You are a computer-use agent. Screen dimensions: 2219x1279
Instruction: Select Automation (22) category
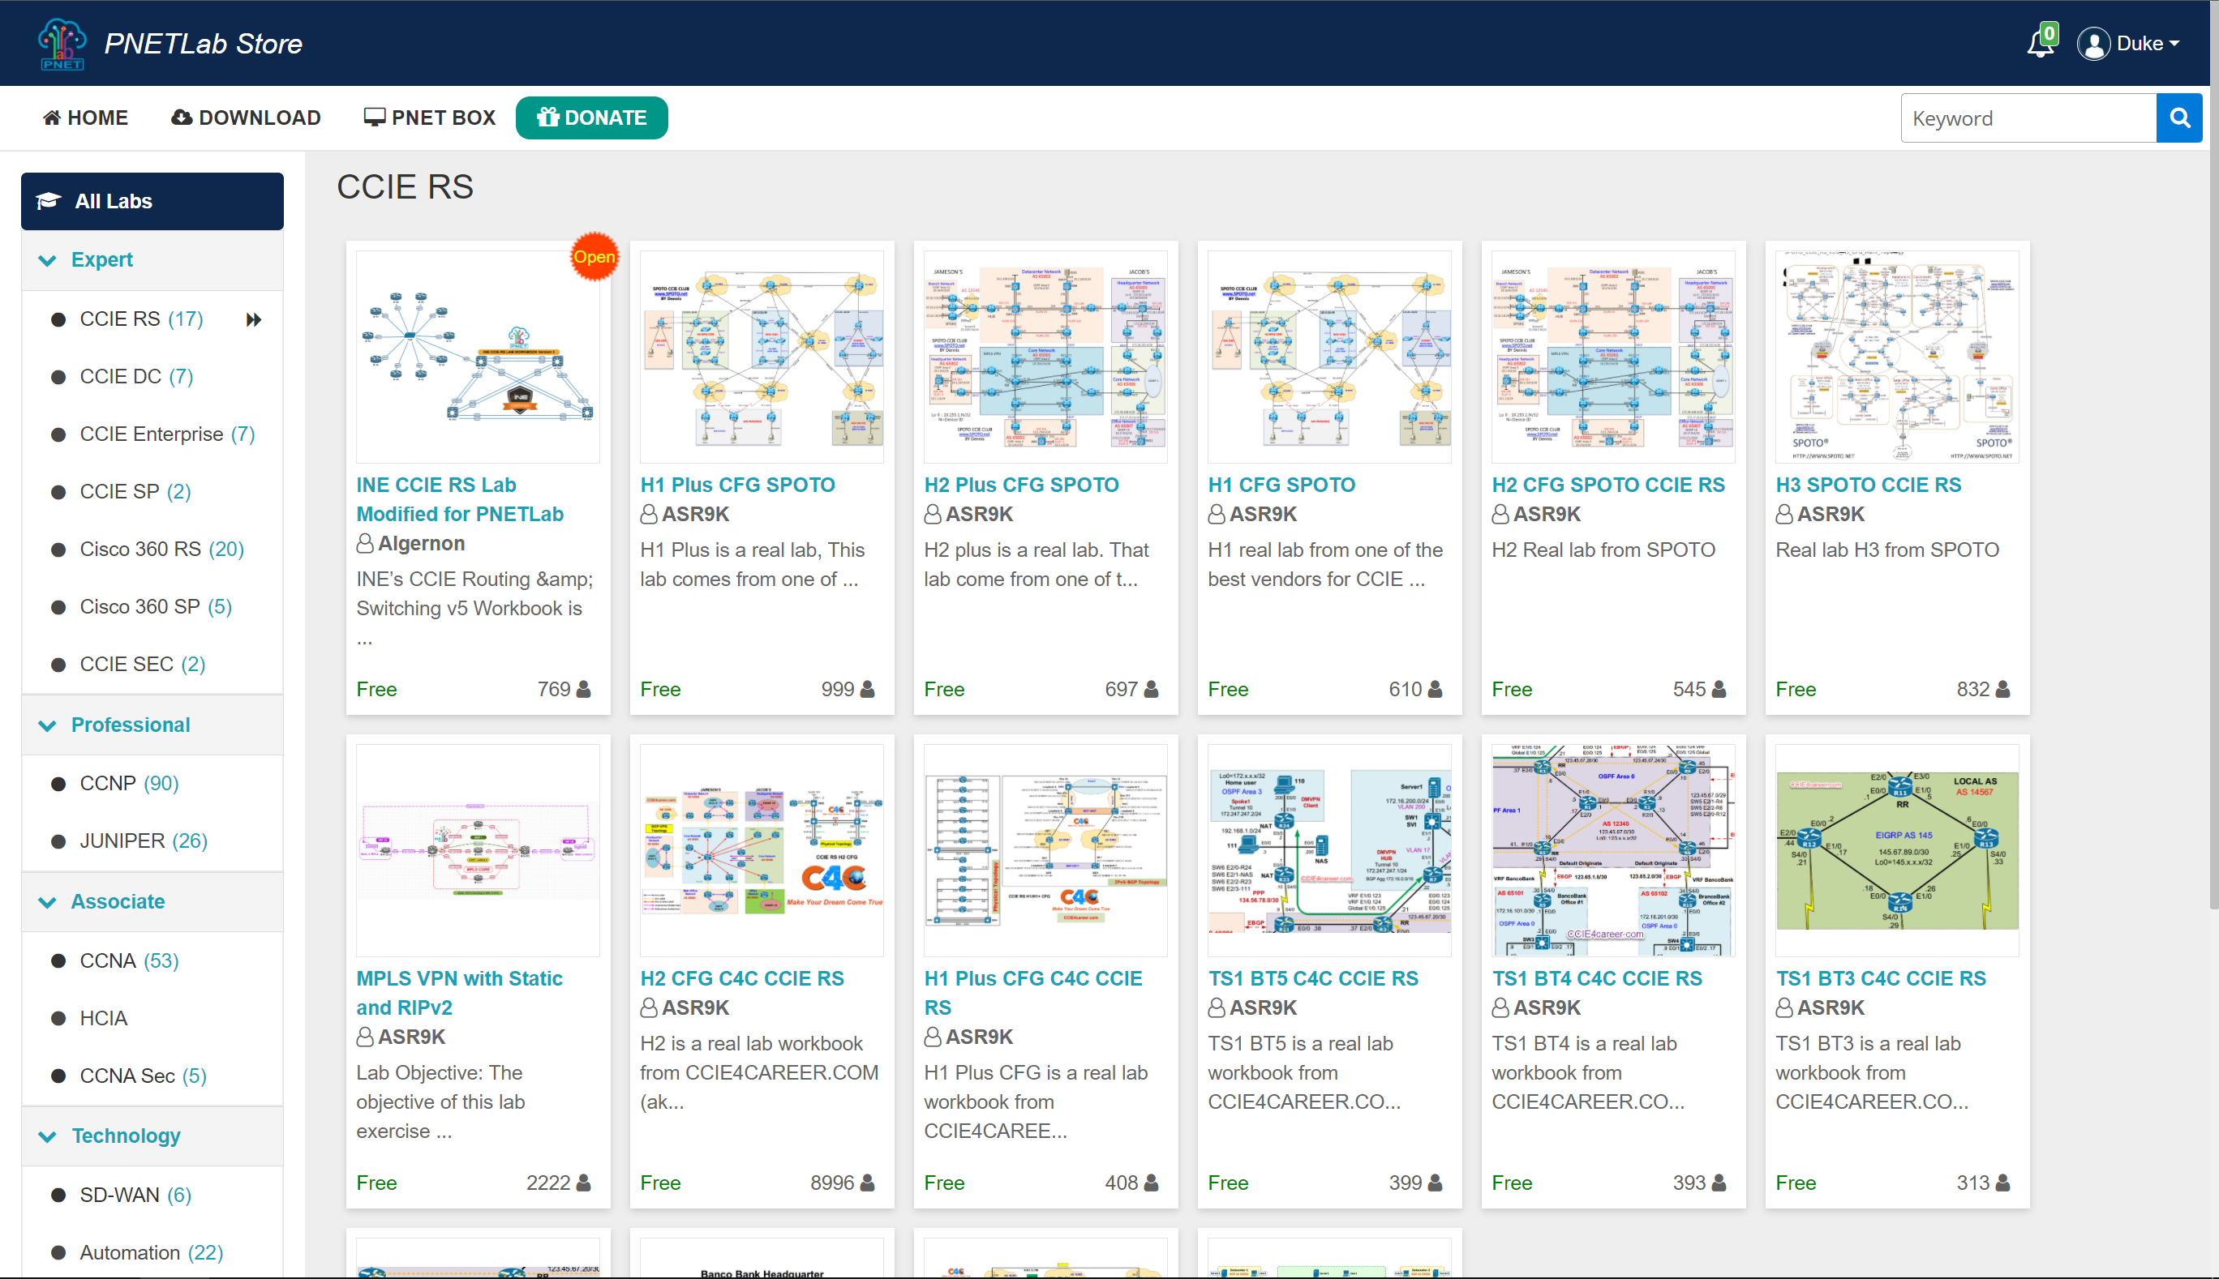point(151,1252)
